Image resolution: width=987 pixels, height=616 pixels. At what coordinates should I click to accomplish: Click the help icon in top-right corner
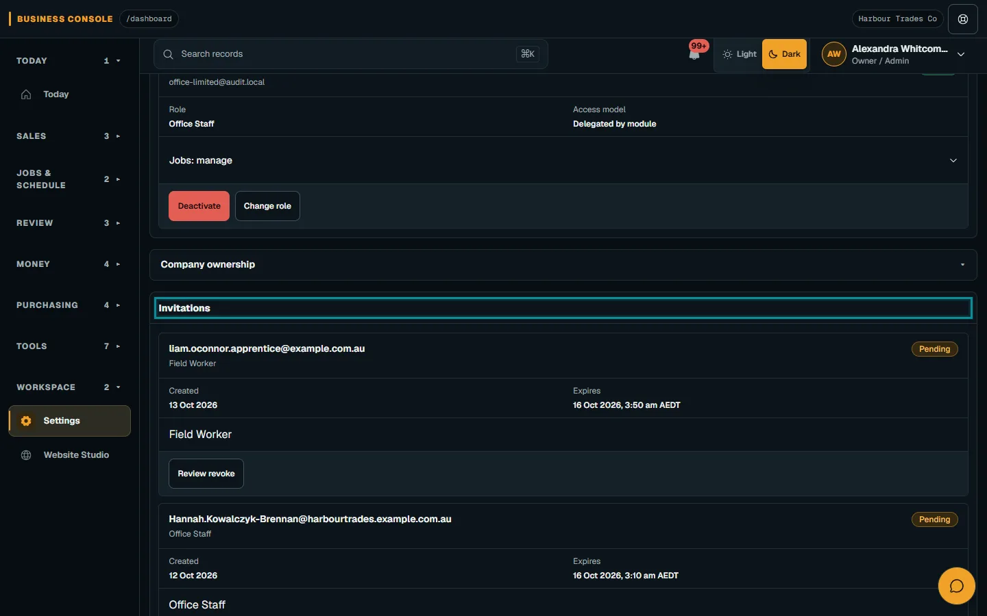point(963,19)
